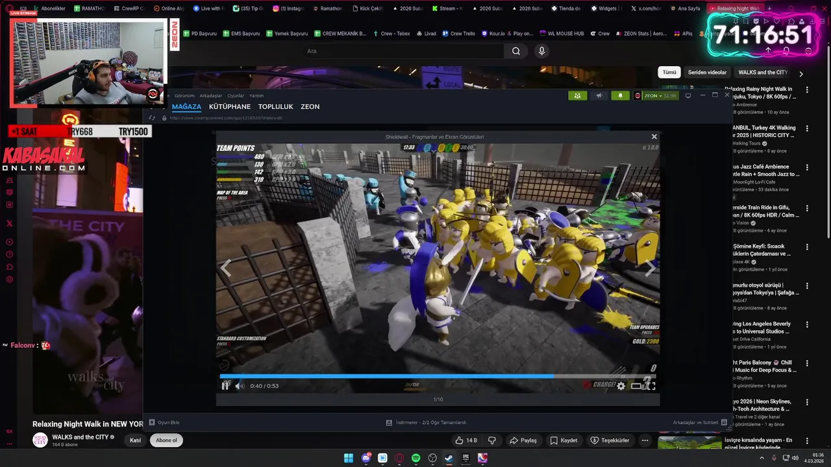Click Katıl join button
Image resolution: width=831 pixels, height=467 pixels.
click(136, 440)
